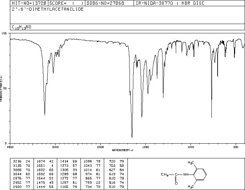245x190 pixels.
Task: Click the 1257 peak table entry
Action: pos(69,182)
